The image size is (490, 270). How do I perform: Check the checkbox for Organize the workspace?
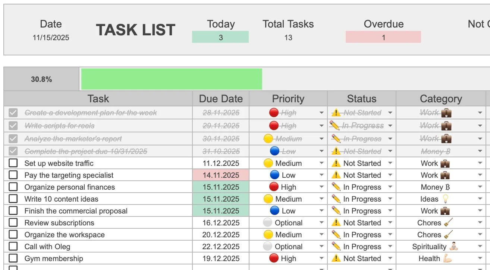pyautogui.click(x=13, y=234)
